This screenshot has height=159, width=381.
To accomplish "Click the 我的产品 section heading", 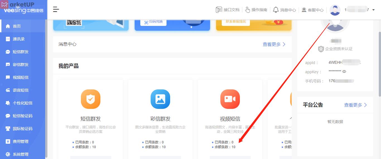I will [x=69, y=66].
